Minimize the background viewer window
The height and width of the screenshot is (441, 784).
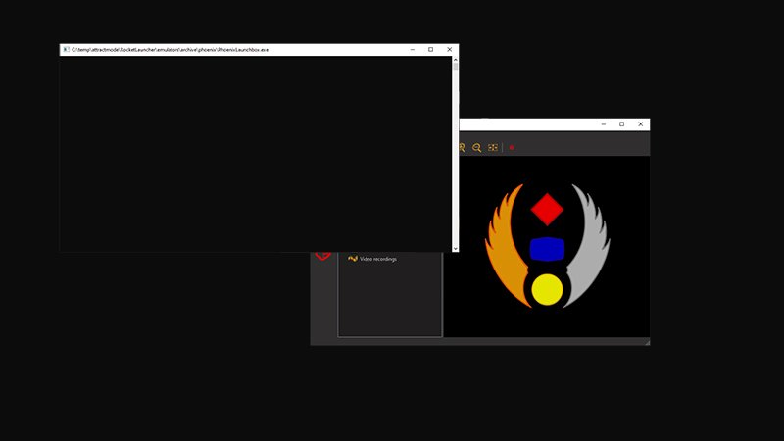[604, 124]
